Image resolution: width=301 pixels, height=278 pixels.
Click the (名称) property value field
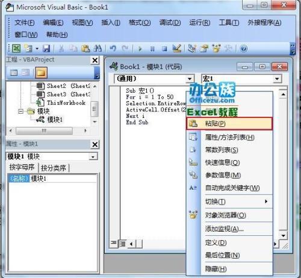click(x=63, y=179)
